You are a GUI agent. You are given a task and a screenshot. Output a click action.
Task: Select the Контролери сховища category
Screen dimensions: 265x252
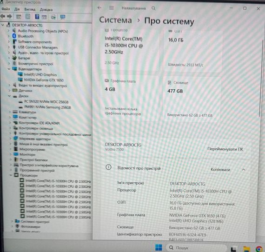point(36,128)
